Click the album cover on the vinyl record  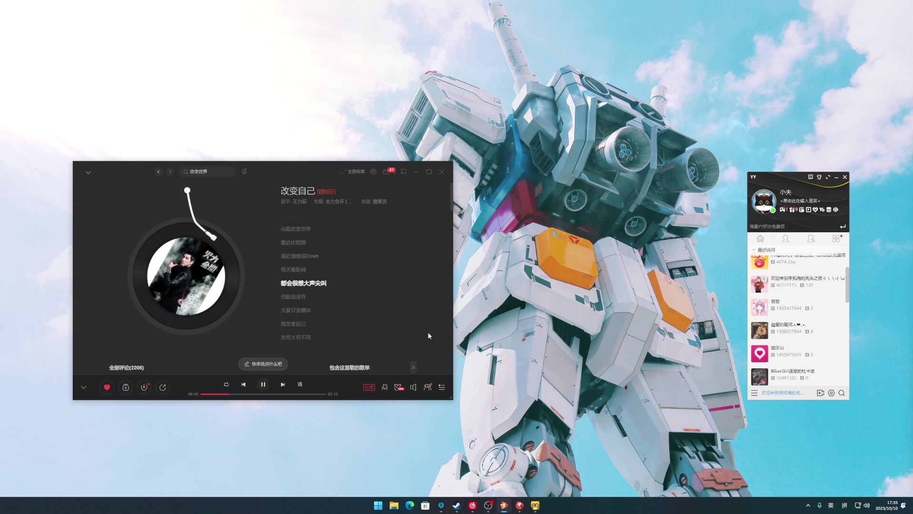[186, 277]
